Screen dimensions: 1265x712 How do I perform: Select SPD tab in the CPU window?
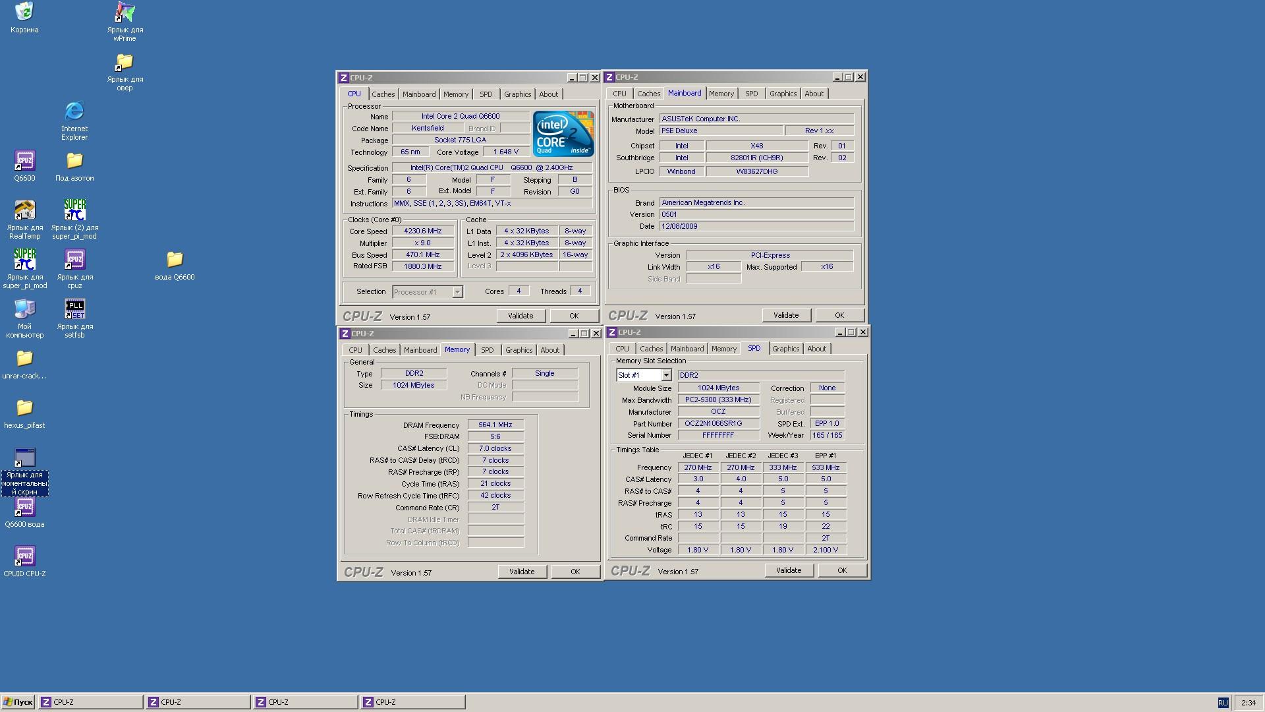[486, 94]
